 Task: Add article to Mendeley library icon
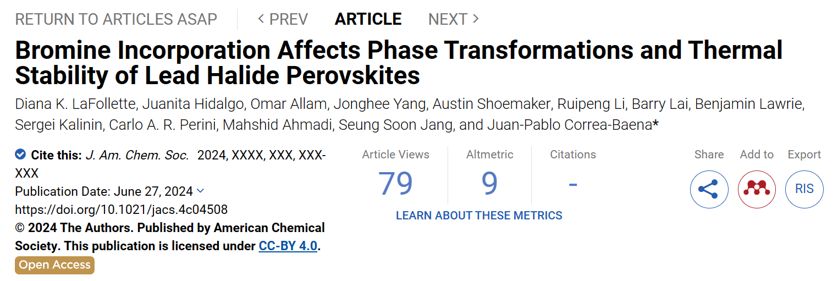tap(757, 189)
